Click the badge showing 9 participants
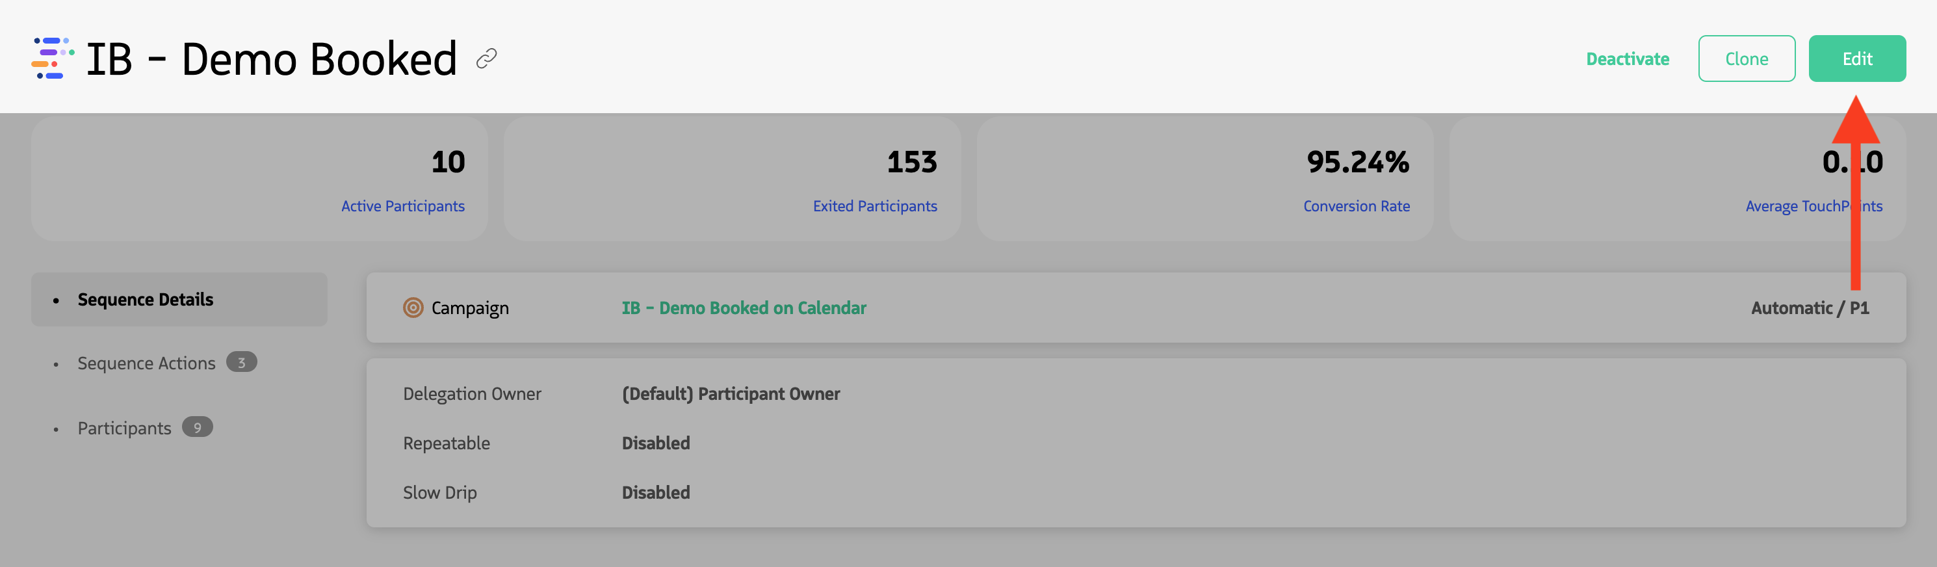1937x567 pixels. pyautogui.click(x=196, y=427)
